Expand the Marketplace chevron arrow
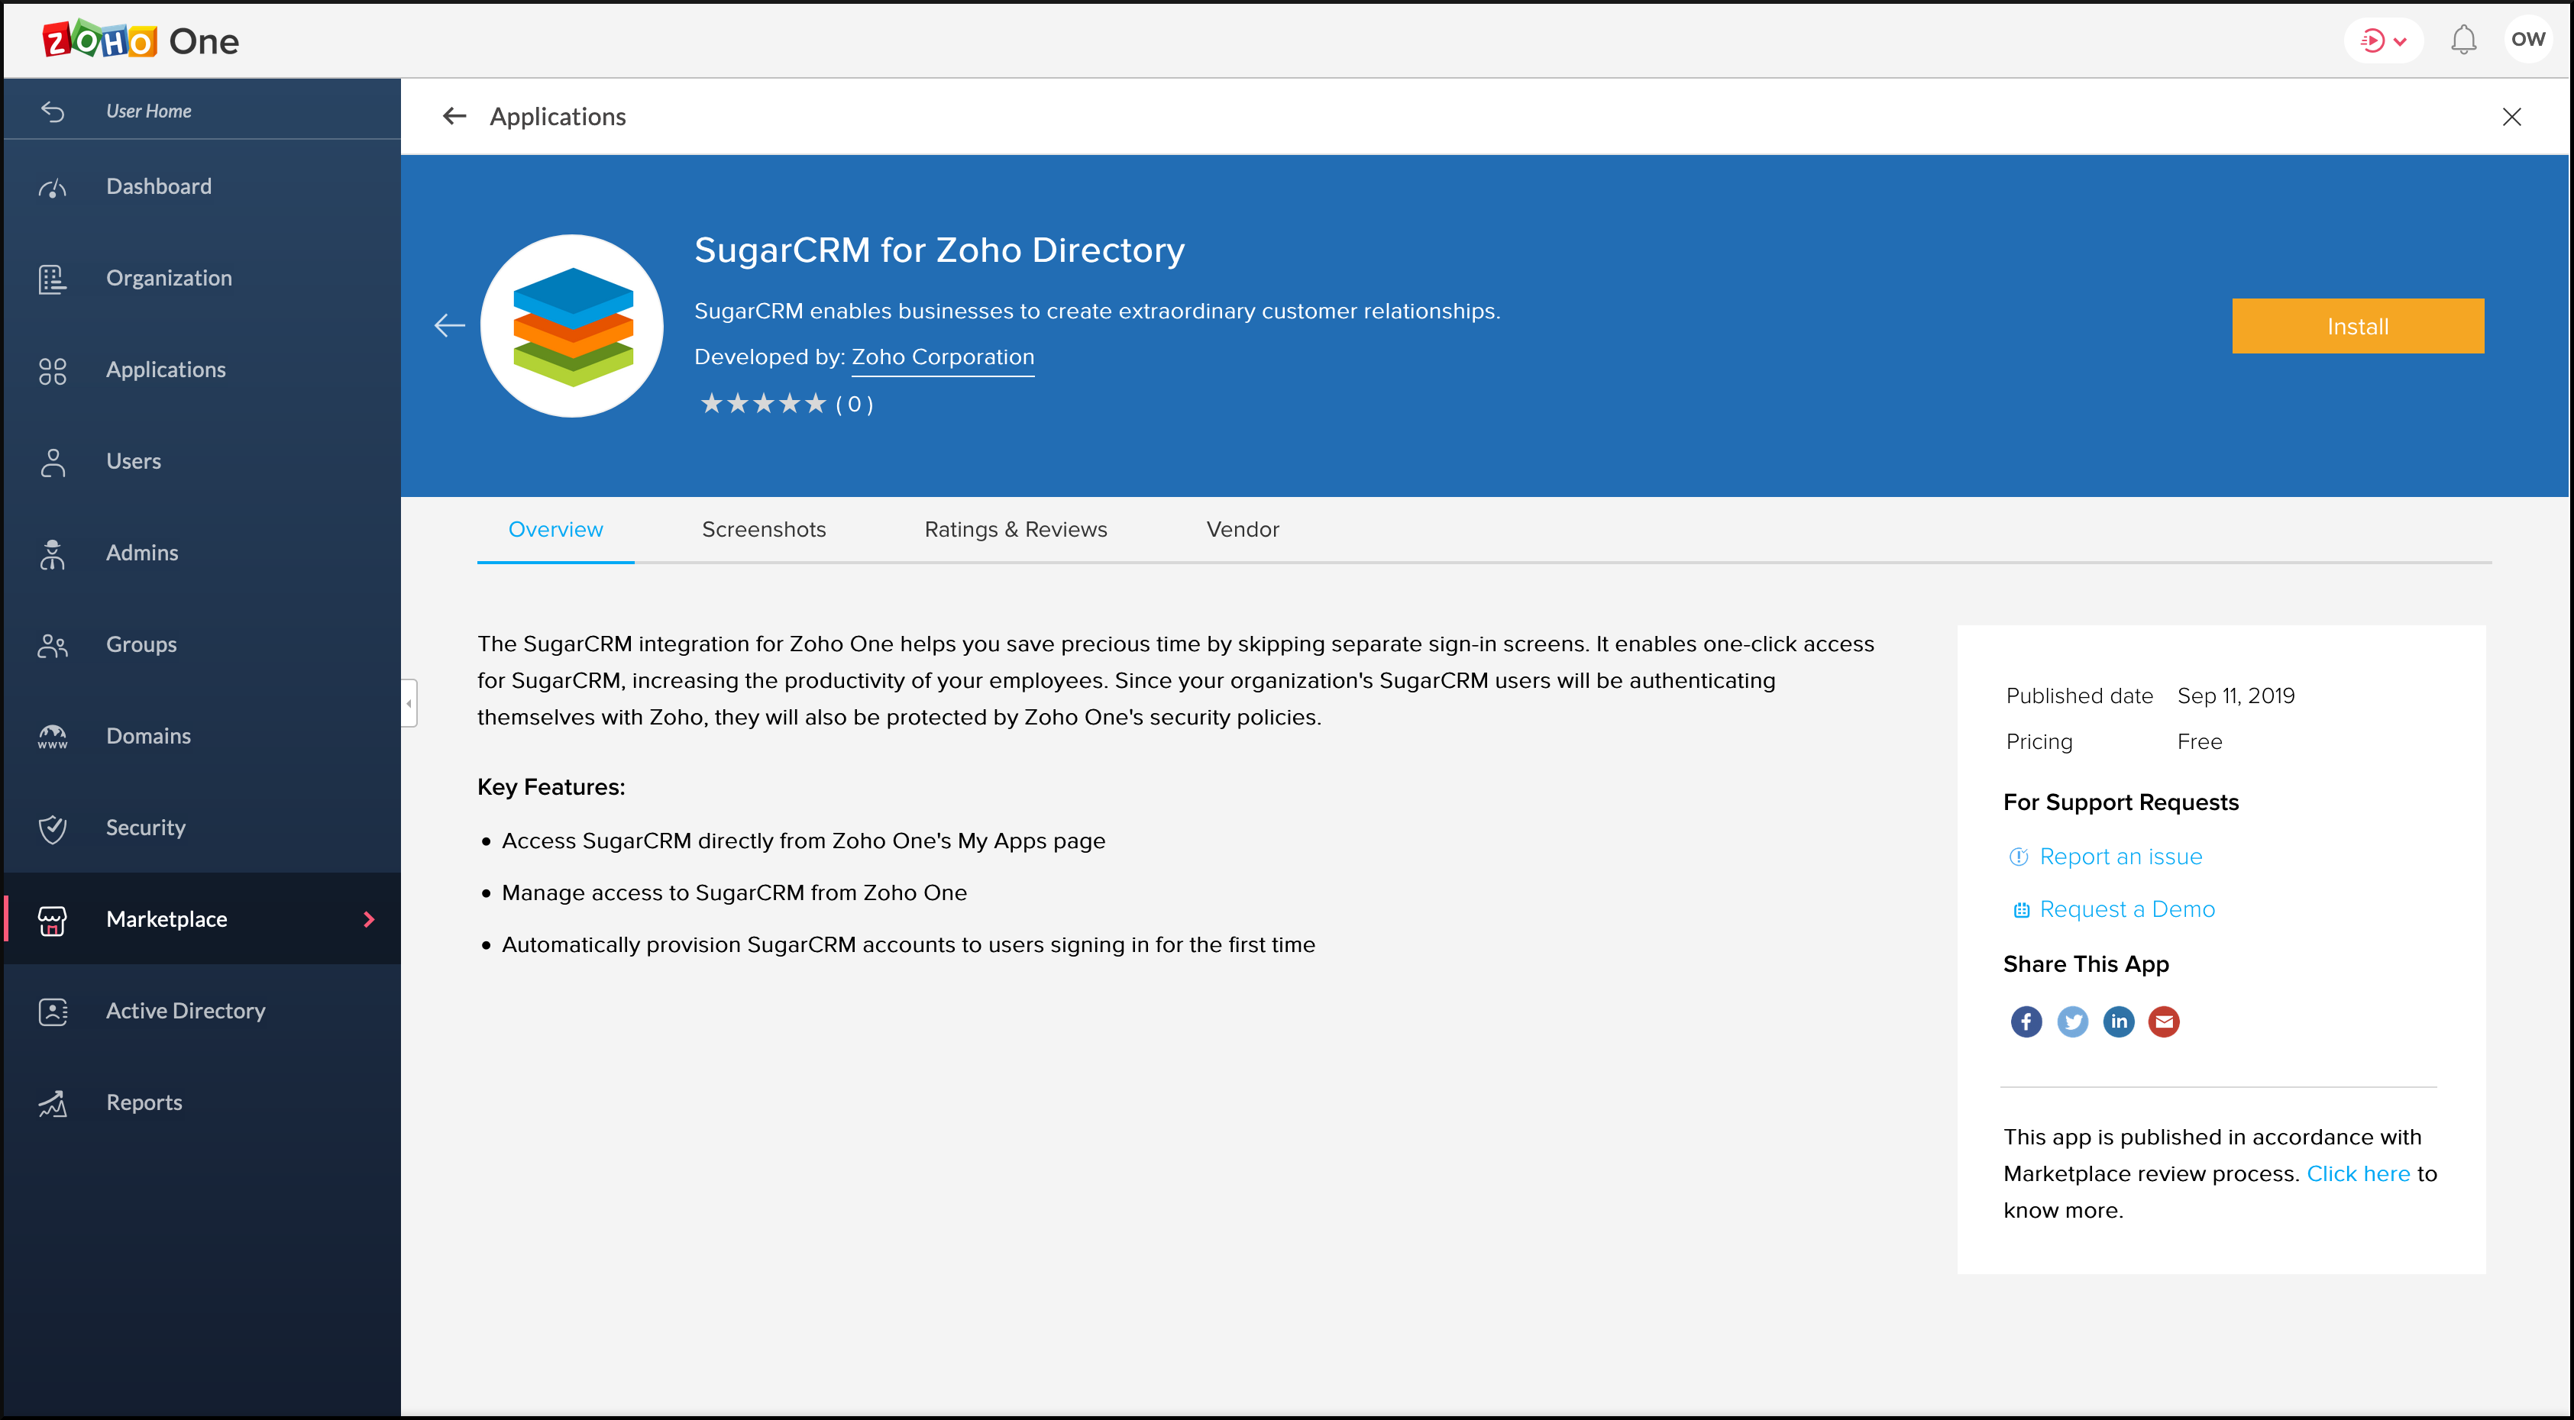This screenshot has height=1420, width=2574. (369, 918)
